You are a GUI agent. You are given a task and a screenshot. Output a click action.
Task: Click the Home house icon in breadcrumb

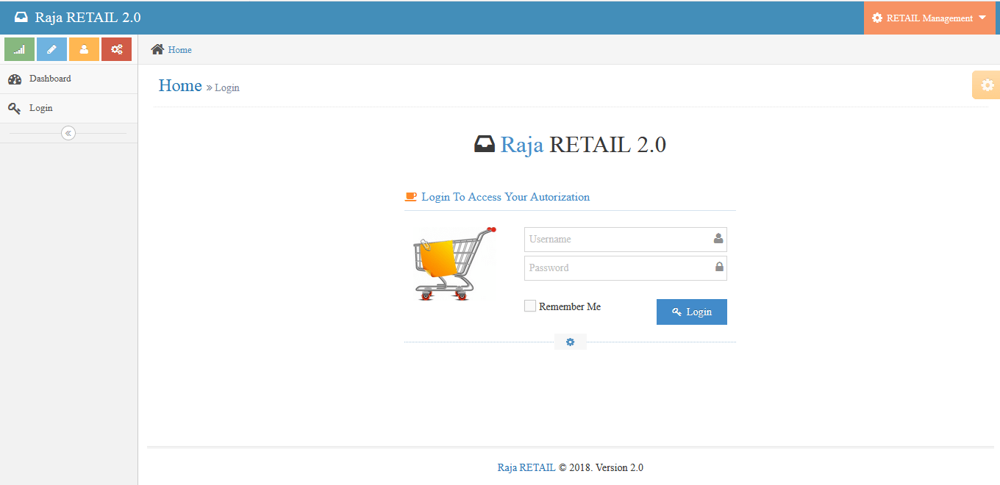155,49
